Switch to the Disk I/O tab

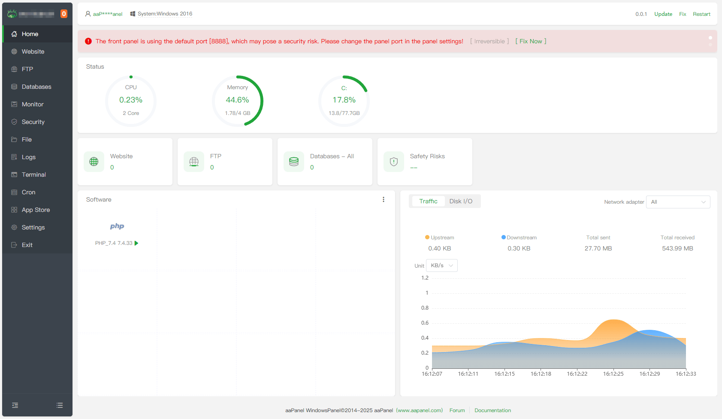[x=461, y=201]
